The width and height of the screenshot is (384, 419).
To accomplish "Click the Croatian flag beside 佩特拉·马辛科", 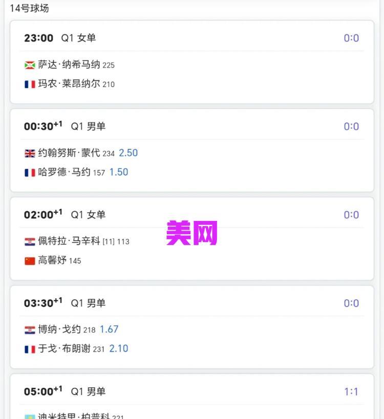I will (x=30, y=241).
